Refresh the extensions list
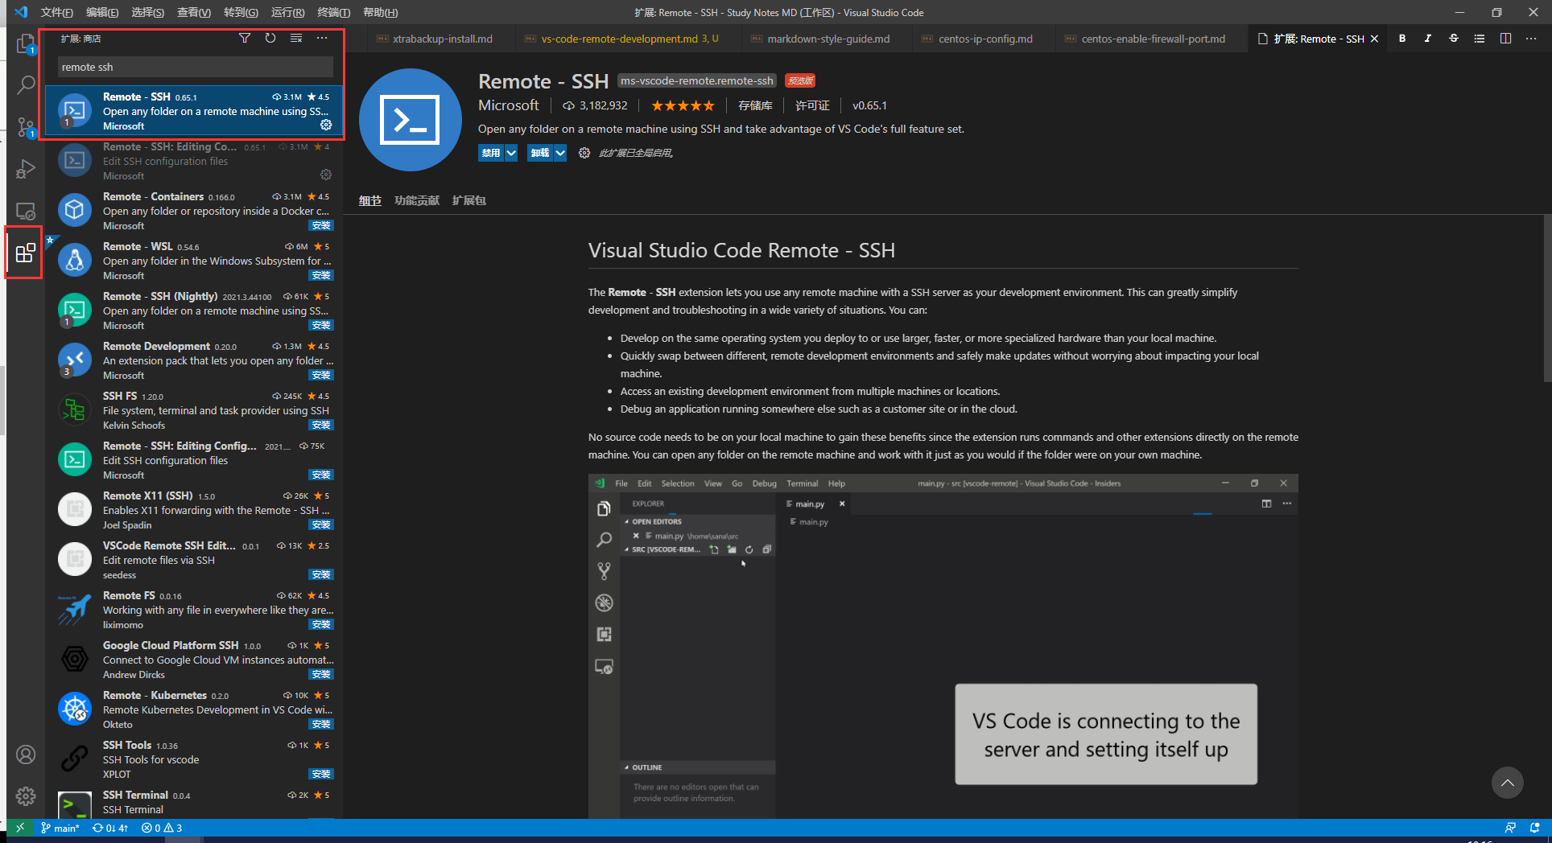The height and width of the screenshot is (843, 1552). click(270, 39)
